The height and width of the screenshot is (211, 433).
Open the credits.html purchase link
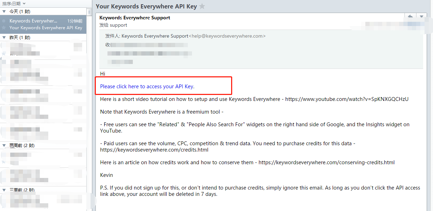[154, 150]
